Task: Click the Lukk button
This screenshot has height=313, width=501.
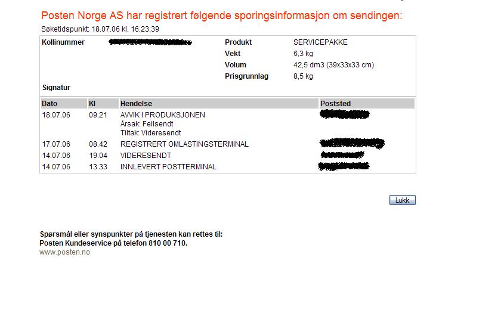Action: pyautogui.click(x=402, y=200)
